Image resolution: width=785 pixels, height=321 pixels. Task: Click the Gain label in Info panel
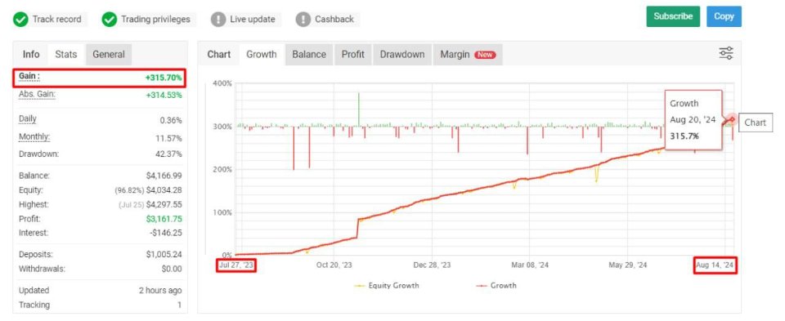pyautogui.click(x=29, y=77)
